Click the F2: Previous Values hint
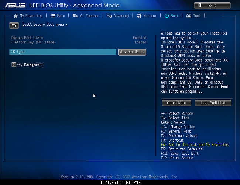This screenshot has width=240, height=185. (x=179, y=136)
